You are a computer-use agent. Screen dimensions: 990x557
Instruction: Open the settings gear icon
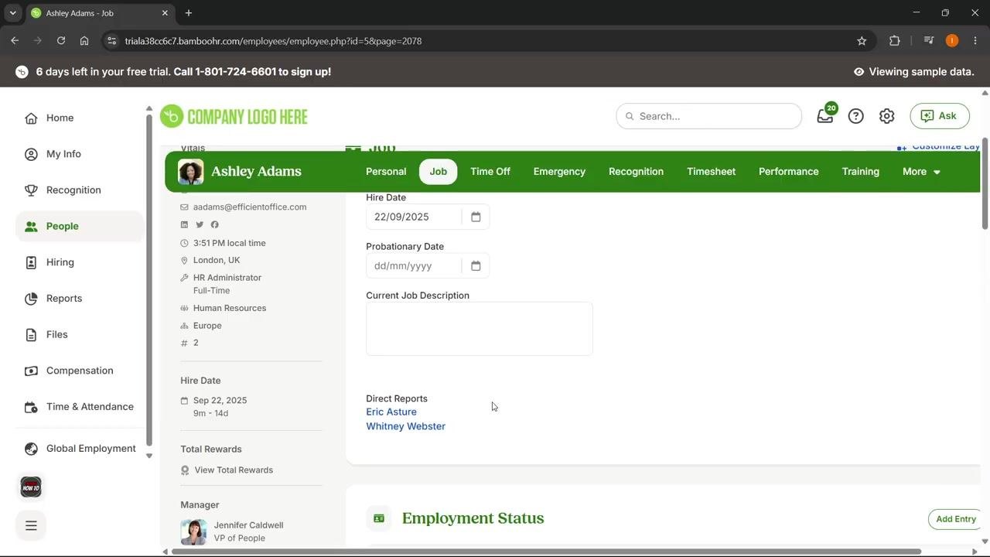tap(886, 116)
